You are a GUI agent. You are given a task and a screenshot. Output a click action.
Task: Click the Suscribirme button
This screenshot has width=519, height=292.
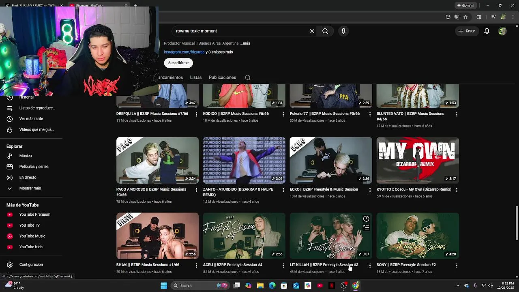point(178,63)
